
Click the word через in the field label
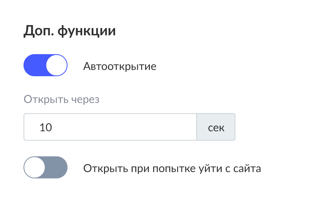pos(85,100)
